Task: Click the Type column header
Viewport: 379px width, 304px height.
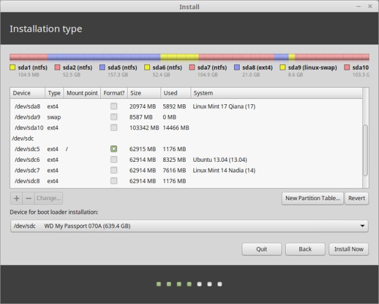Action: point(54,93)
